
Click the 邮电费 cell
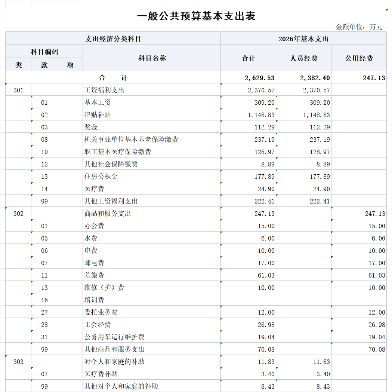click(152, 263)
